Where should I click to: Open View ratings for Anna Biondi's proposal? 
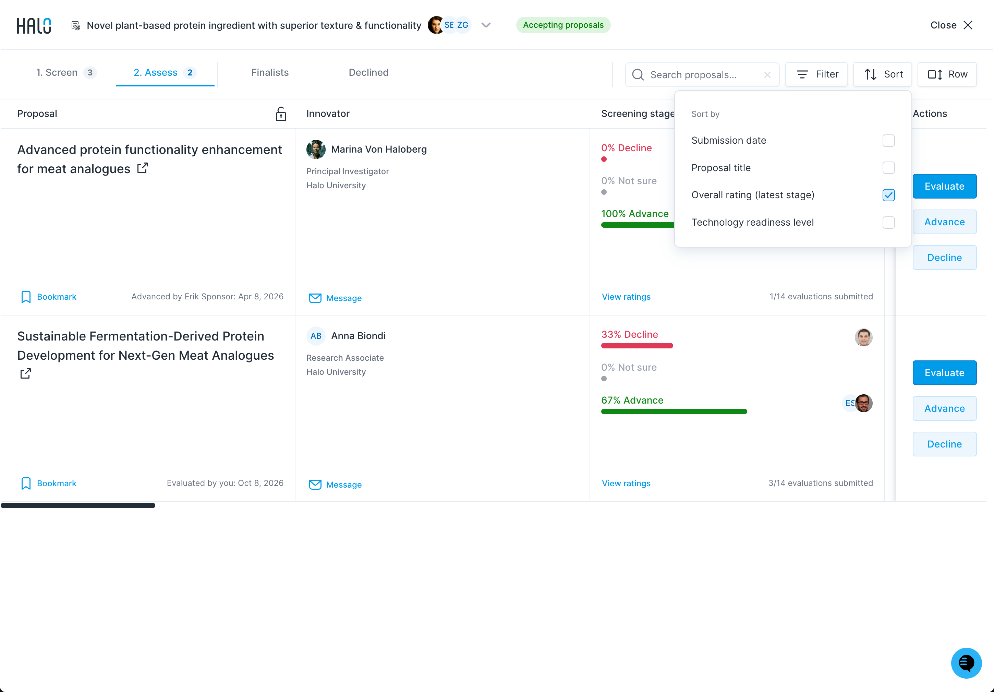pos(626,483)
